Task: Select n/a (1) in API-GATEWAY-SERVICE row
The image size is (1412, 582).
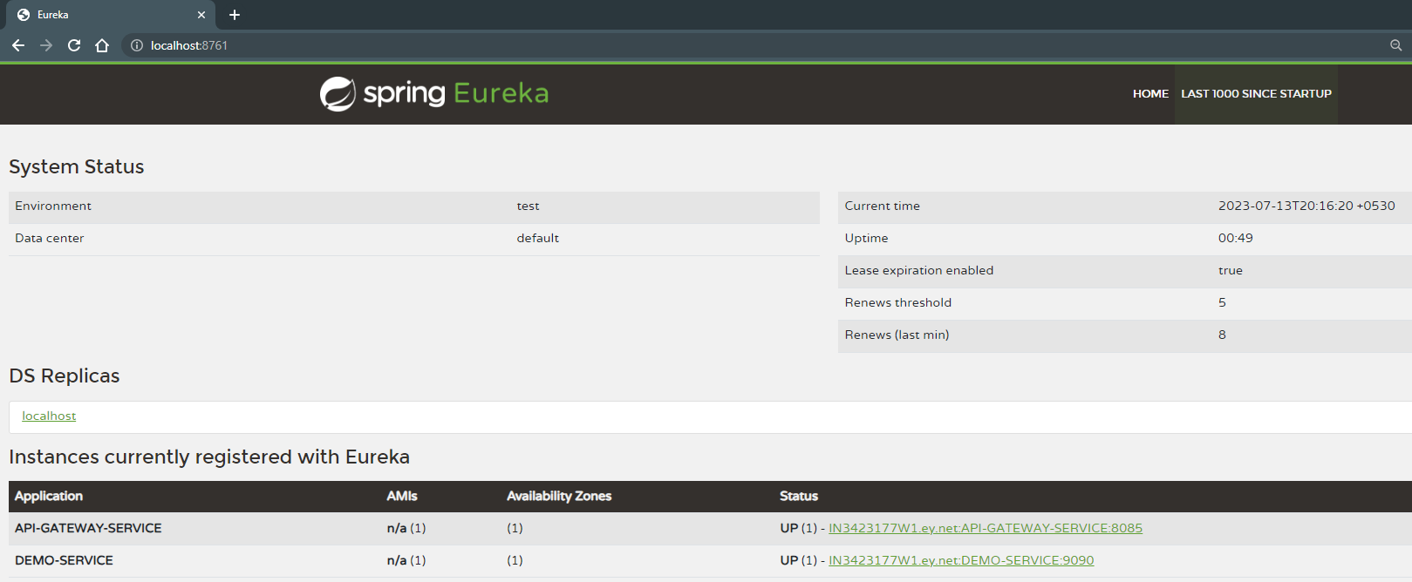Action: click(406, 529)
